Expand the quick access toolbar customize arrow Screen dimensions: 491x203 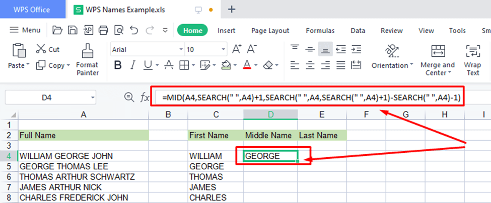coord(165,31)
